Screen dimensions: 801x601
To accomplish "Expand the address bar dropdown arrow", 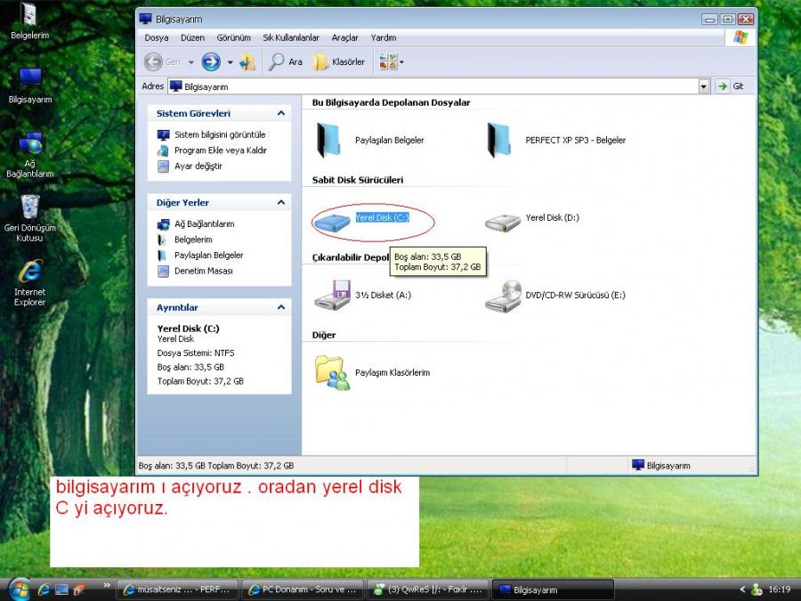I will 704,86.
